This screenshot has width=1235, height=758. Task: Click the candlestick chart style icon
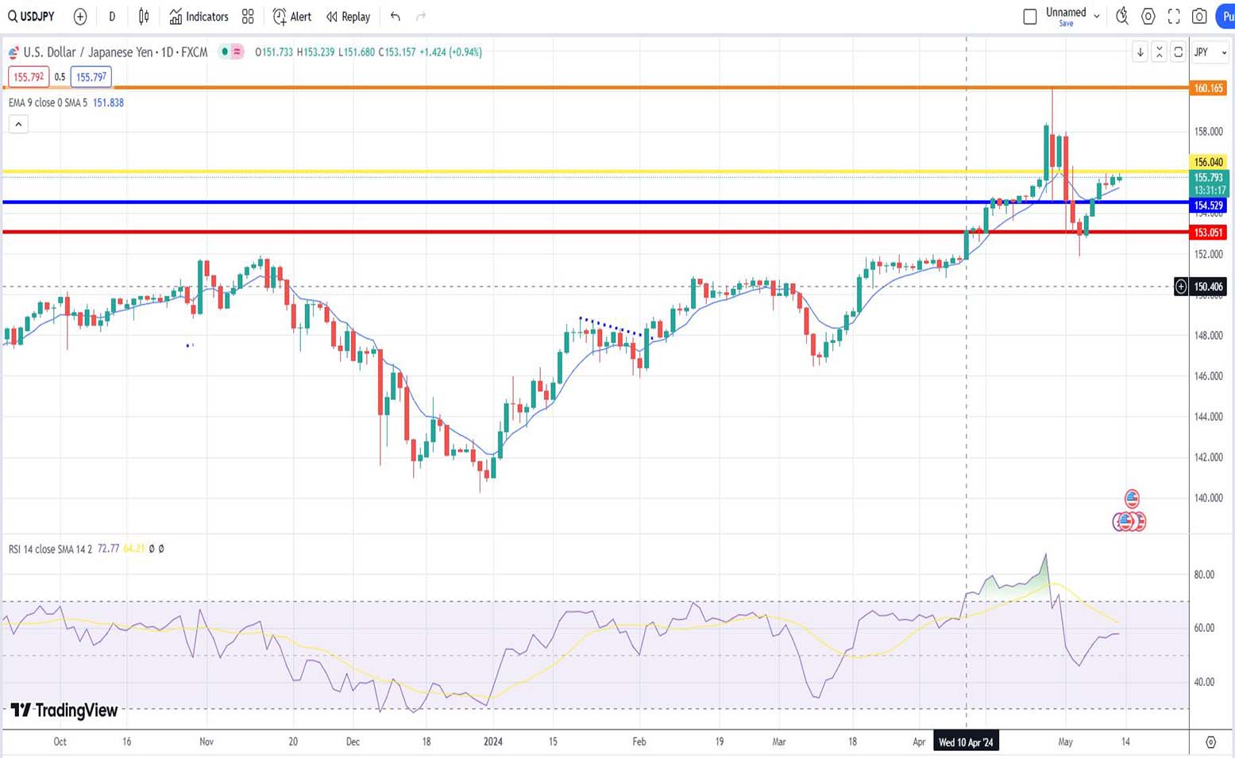click(x=144, y=17)
